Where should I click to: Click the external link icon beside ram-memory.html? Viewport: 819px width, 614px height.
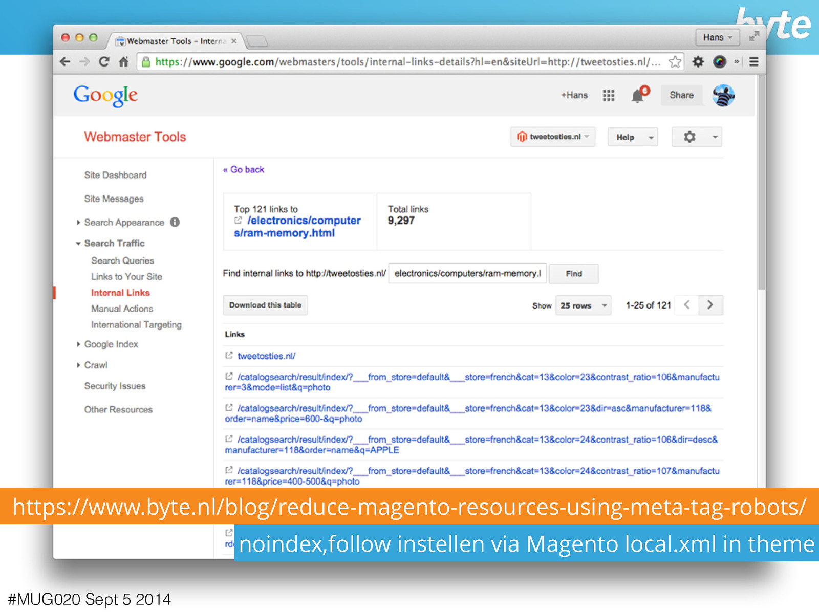(x=238, y=220)
